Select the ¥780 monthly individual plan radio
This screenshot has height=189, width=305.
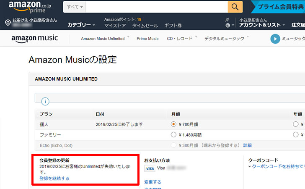(173, 124)
